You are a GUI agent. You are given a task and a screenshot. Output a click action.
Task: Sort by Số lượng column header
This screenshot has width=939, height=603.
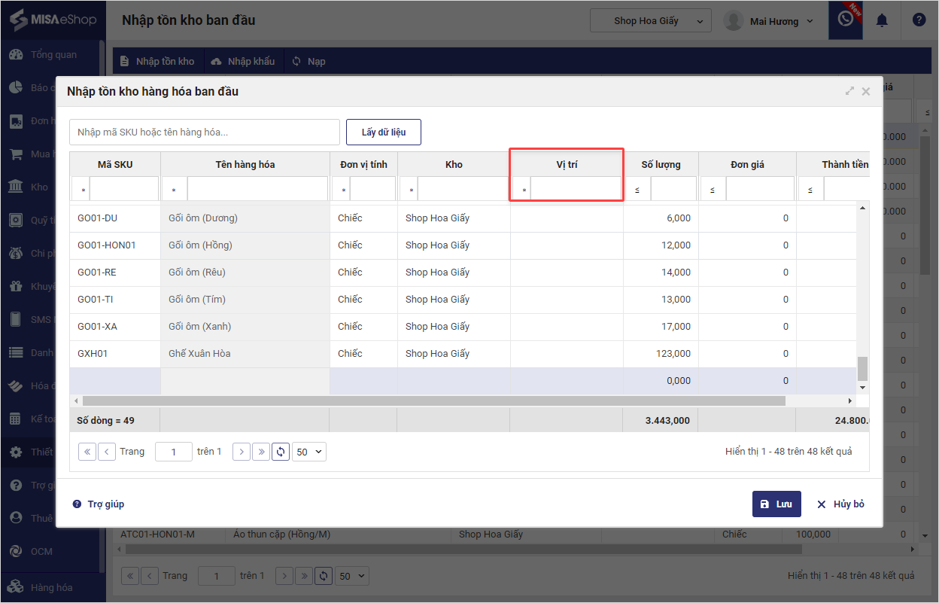661,164
